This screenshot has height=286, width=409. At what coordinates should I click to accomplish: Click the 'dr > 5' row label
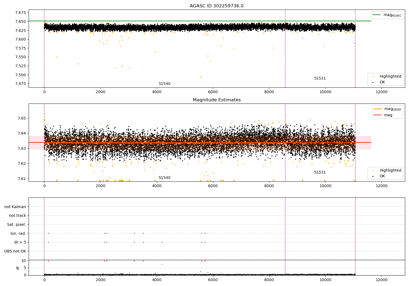pyautogui.click(x=20, y=242)
